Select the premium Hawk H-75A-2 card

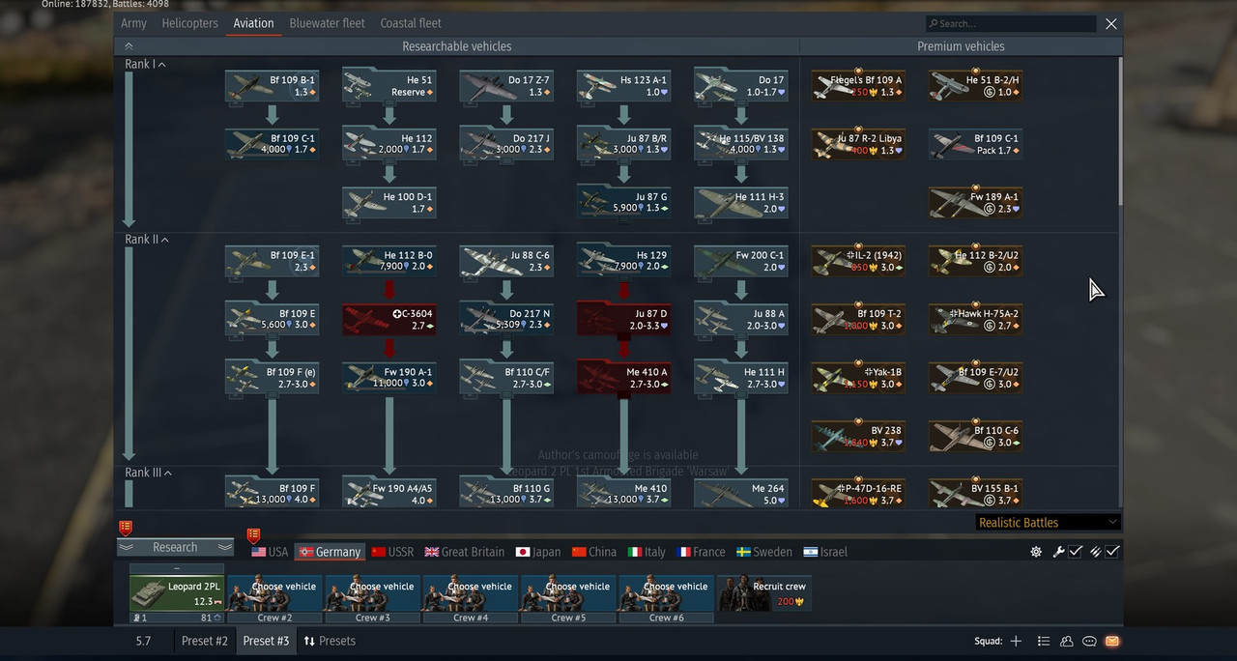[975, 320]
